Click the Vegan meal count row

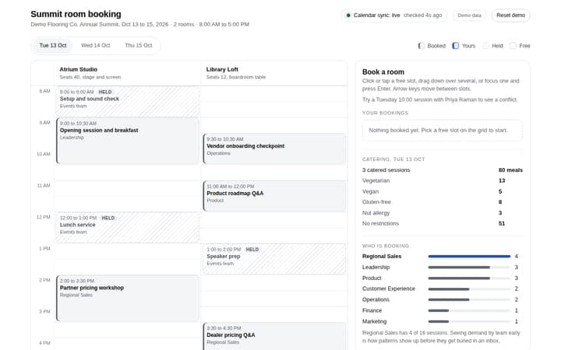443,191
